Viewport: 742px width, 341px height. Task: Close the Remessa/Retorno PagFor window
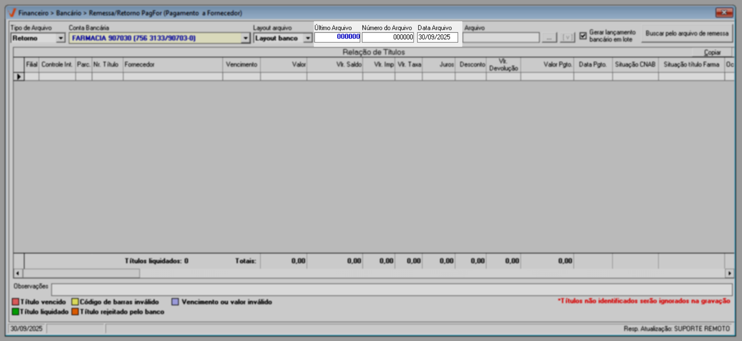[724, 13]
